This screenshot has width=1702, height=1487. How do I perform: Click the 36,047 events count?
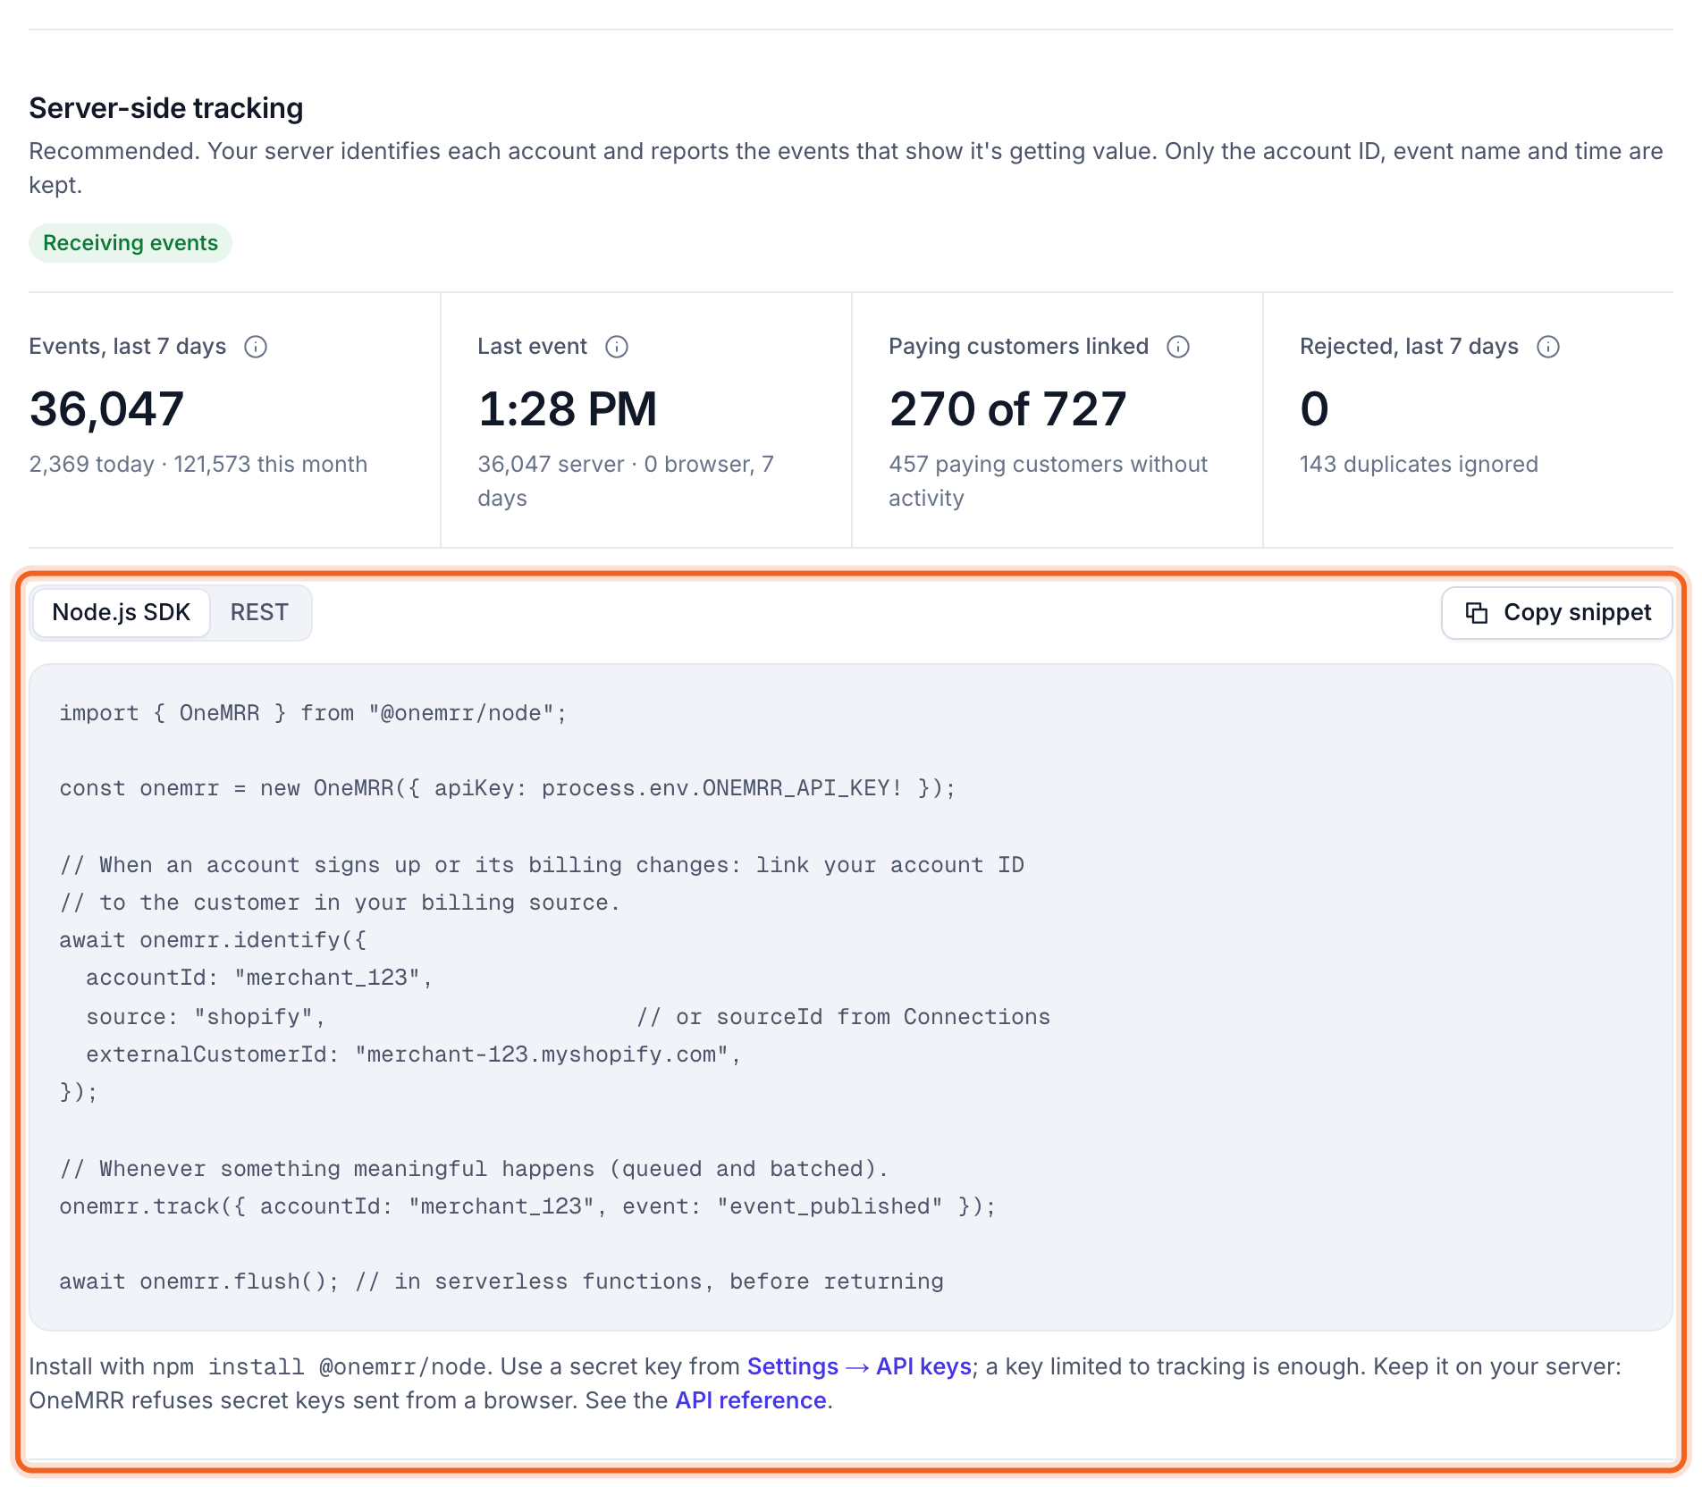106,409
